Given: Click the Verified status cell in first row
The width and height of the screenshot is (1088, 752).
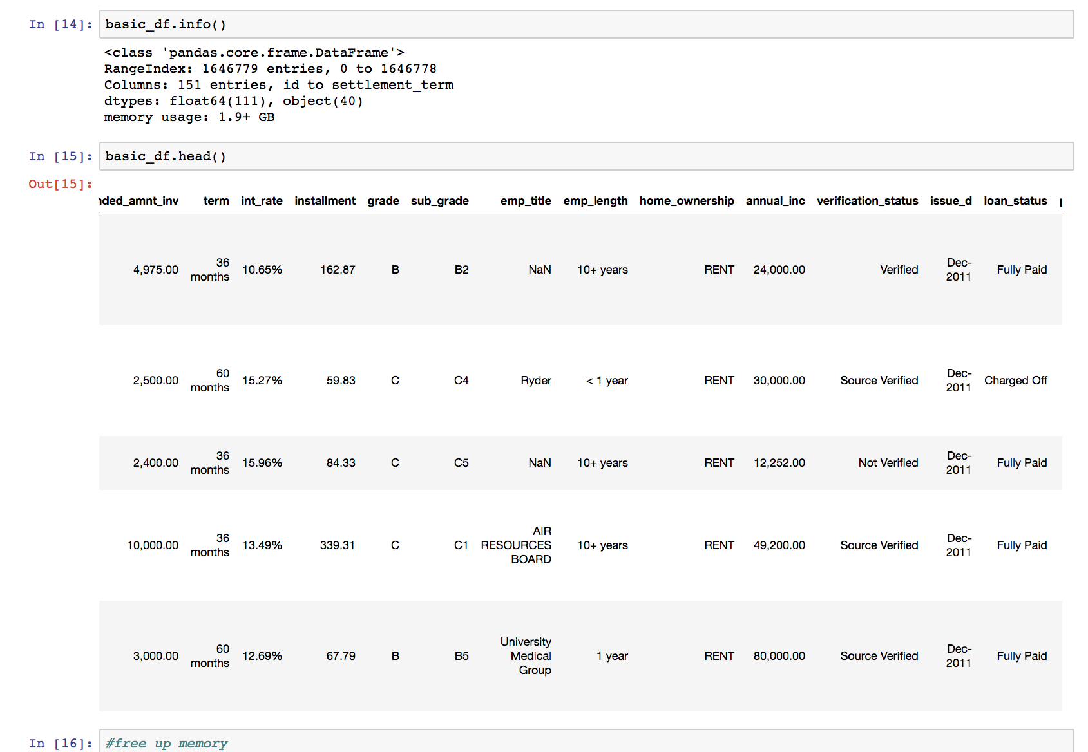Looking at the screenshot, I should (x=899, y=270).
